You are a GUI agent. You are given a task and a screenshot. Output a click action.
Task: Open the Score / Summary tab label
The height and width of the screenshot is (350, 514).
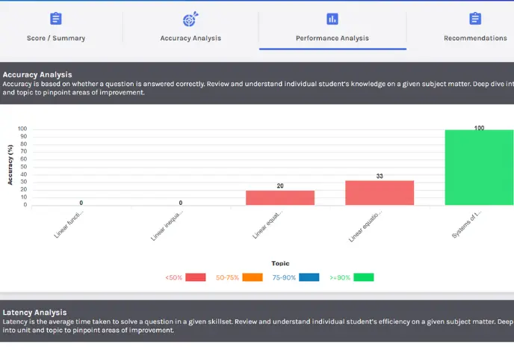[x=56, y=38]
